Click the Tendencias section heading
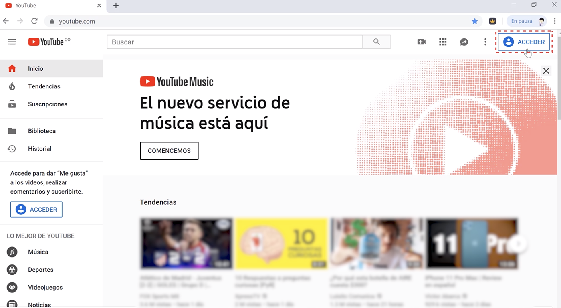Screen dimensions: 561x308 click(x=158, y=202)
